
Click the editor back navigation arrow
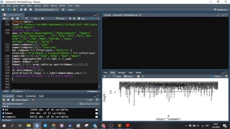click(x=4, y=19)
